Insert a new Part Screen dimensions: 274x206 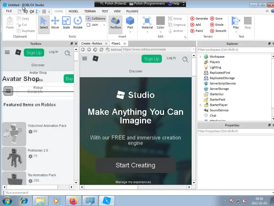tap(130, 23)
